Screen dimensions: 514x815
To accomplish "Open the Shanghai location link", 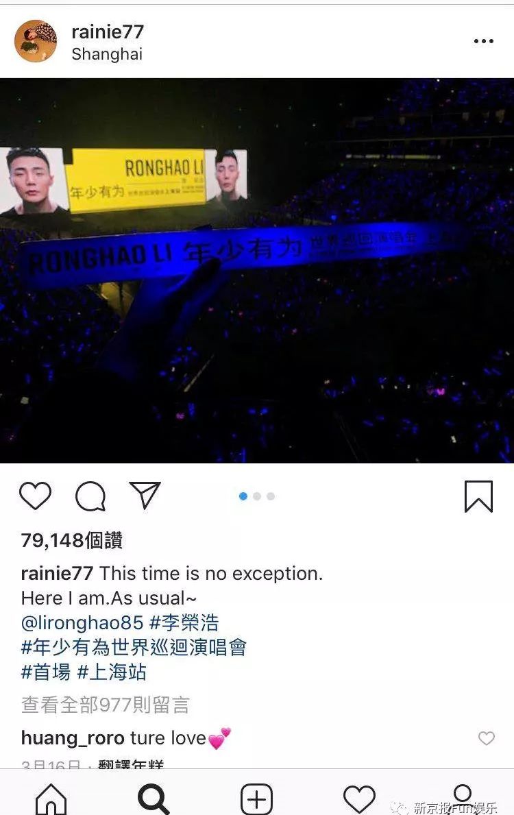I will pos(107,54).
